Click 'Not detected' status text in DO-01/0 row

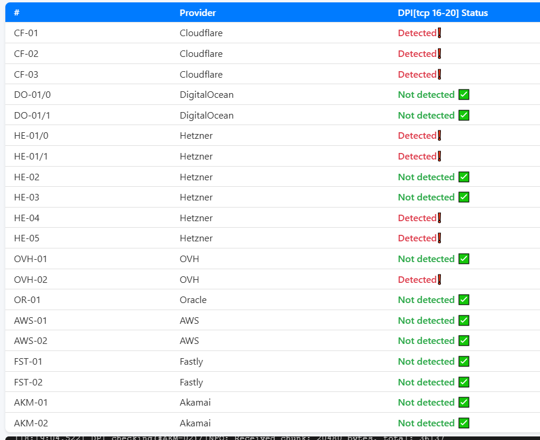pyautogui.click(x=426, y=95)
